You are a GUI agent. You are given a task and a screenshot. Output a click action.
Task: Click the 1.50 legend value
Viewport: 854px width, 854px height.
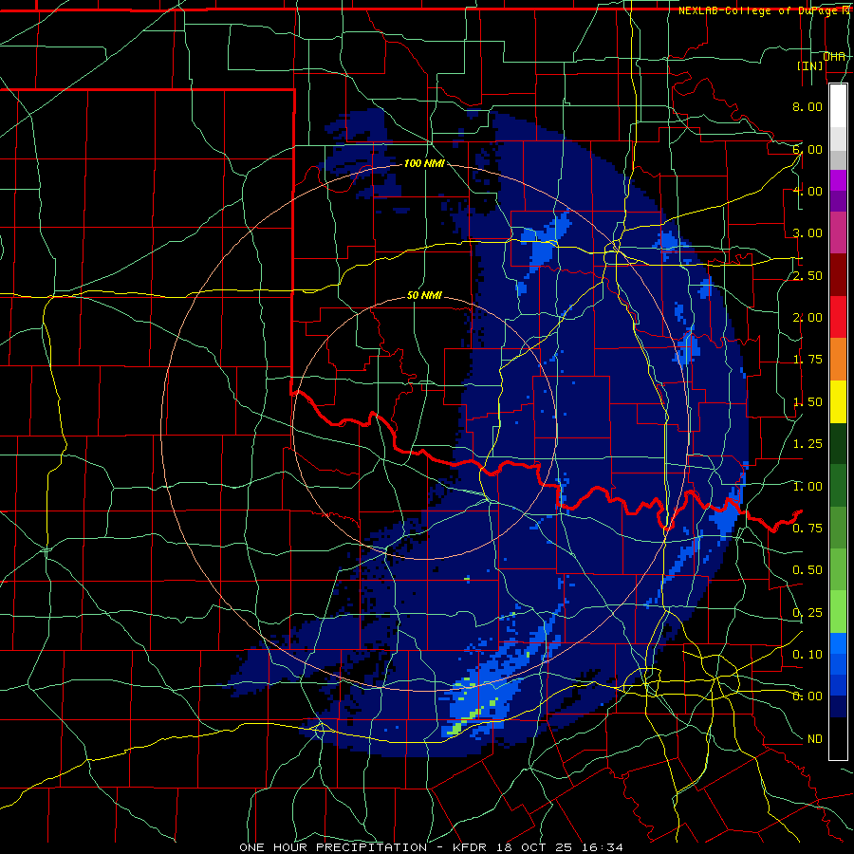coord(808,402)
